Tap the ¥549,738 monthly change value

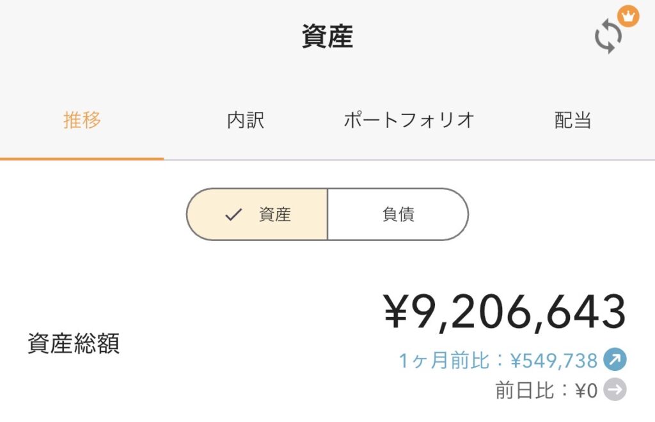pos(554,361)
